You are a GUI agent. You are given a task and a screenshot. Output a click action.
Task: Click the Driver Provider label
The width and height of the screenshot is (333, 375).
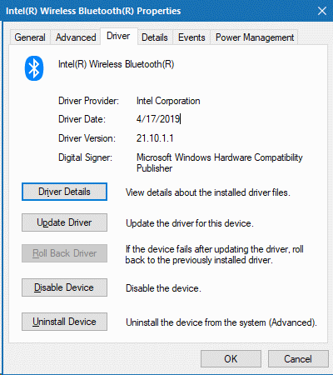pos(88,101)
